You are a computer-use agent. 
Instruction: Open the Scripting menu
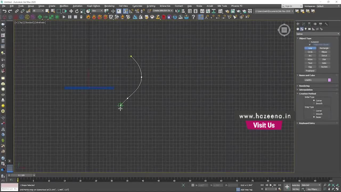tap(151, 6)
